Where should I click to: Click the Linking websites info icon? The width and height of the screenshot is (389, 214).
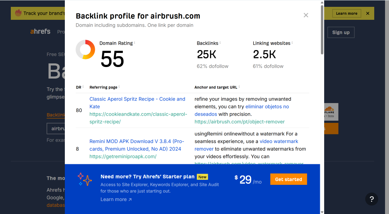(x=292, y=43)
